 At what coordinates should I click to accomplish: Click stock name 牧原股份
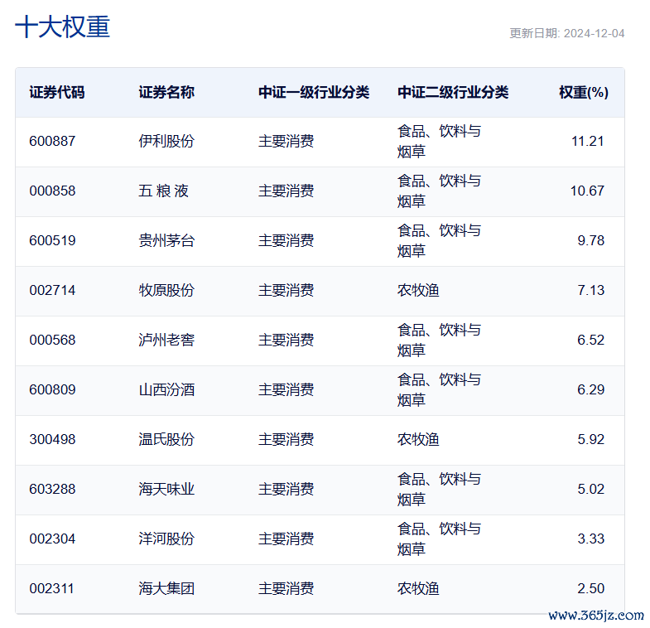coord(166,290)
